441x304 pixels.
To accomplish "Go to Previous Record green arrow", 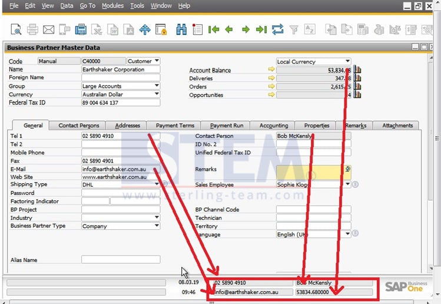I will (x=229, y=29).
